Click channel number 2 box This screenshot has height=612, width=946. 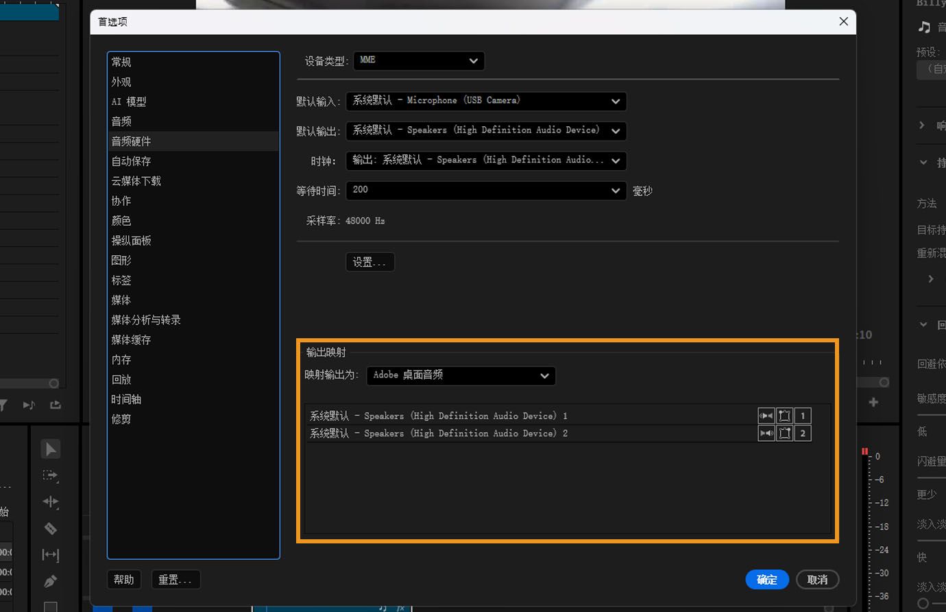point(803,433)
